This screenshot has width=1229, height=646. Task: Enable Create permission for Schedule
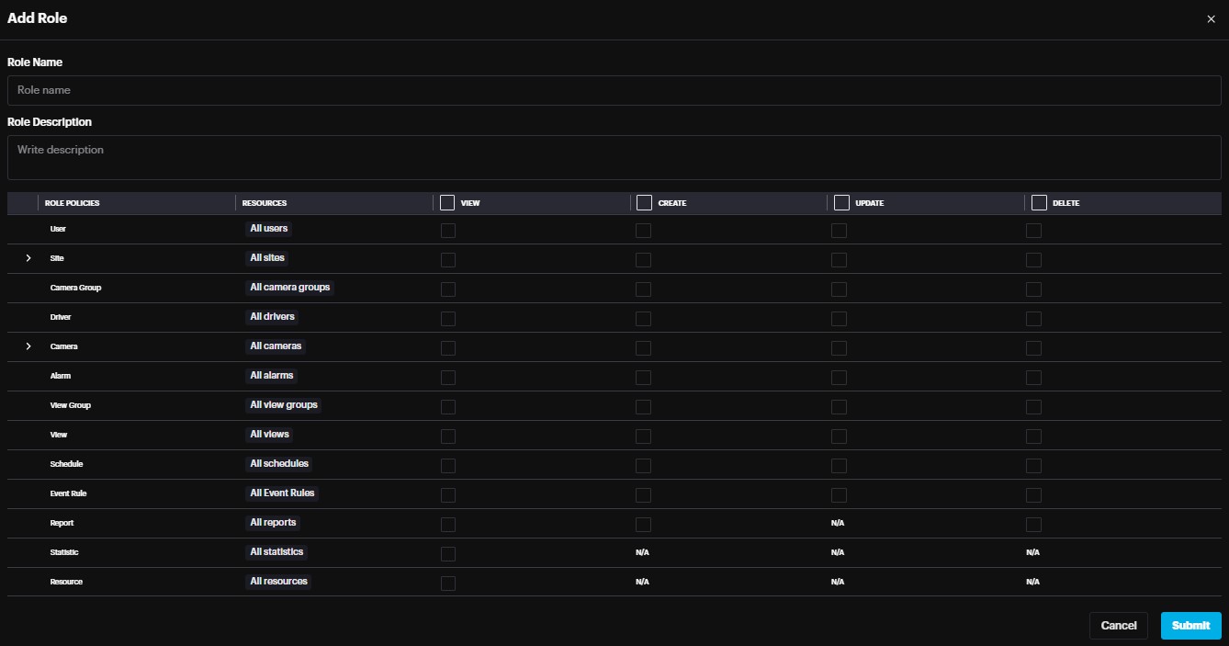pos(643,466)
